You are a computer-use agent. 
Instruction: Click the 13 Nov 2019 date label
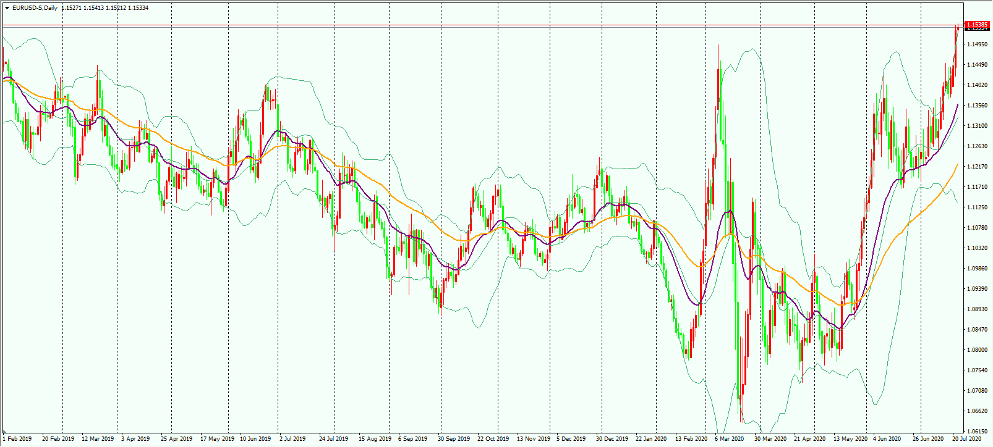534,439
